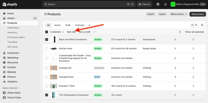The width and height of the screenshot is (208, 103).
Task: Check the Kitchen hood product checkbox
Action: pyautogui.click(x=46, y=49)
